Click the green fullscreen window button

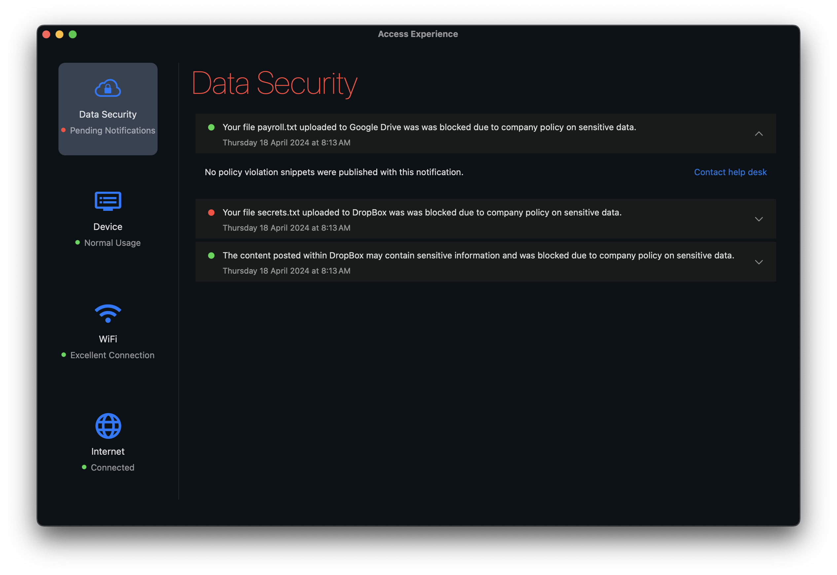click(x=73, y=34)
